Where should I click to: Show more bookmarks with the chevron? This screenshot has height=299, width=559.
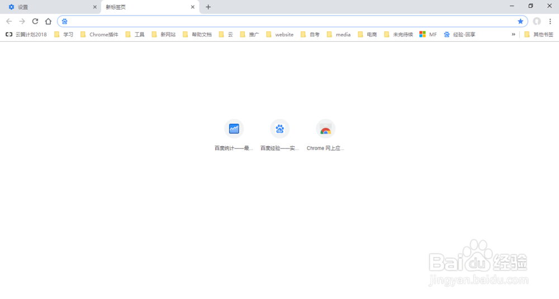coord(513,35)
